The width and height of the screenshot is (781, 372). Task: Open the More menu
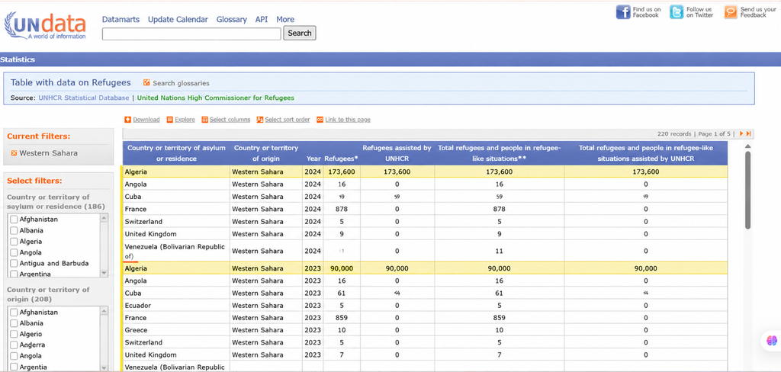(x=285, y=19)
